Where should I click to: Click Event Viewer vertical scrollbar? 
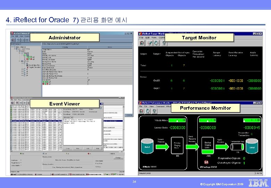(124, 128)
